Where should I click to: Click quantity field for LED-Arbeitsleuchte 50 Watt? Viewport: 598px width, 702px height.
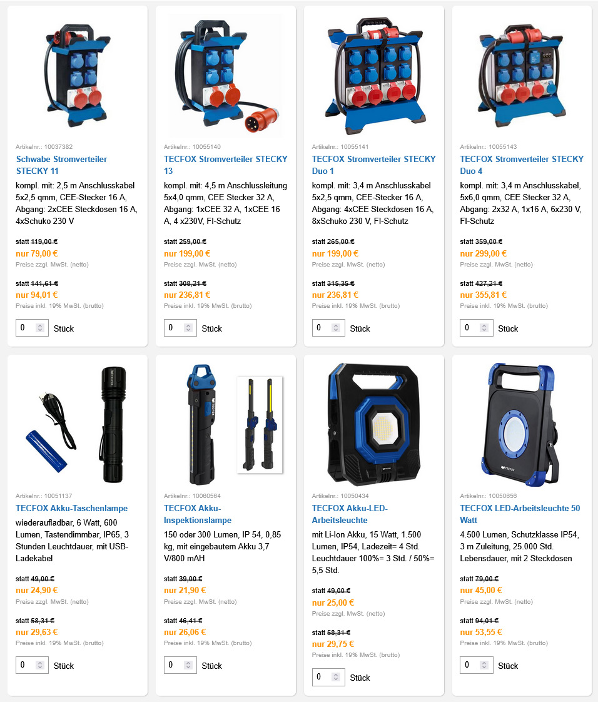coord(477,665)
